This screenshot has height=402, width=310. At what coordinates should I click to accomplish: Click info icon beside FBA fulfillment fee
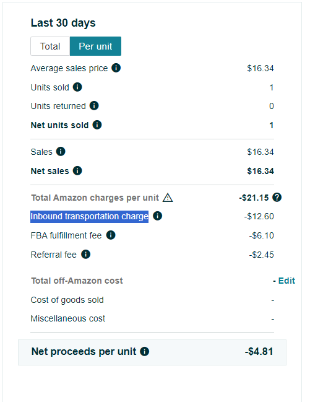pos(111,235)
